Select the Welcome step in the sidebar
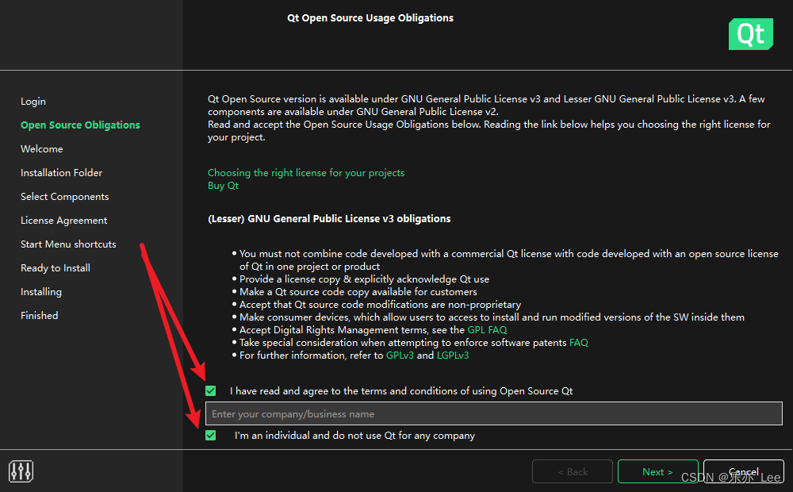This screenshot has height=492, width=793. (x=42, y=149)
